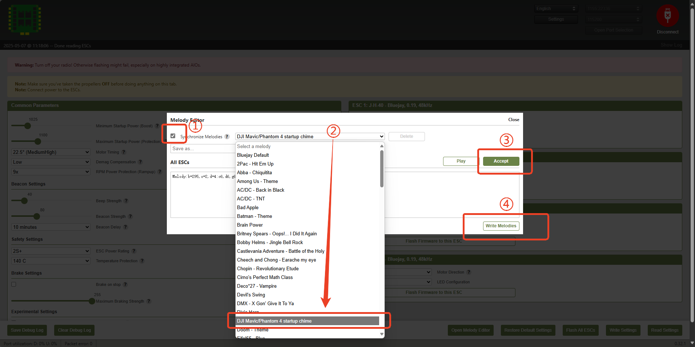Viewport: 695px width, 347px height.
Task: Click the Save as melody name field
Action: pyautogui.click(x=203, y=148)
